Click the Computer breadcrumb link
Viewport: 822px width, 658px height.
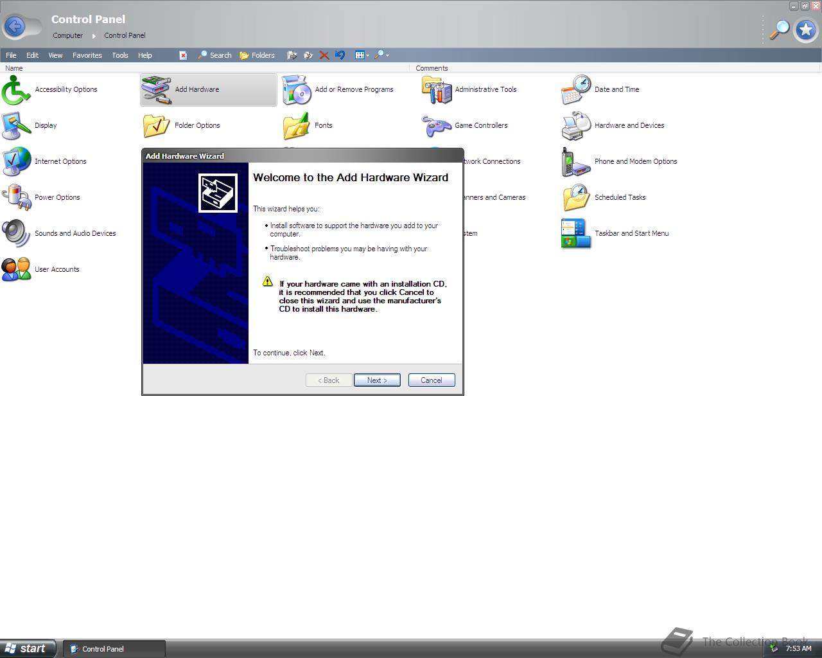point(68,35)
